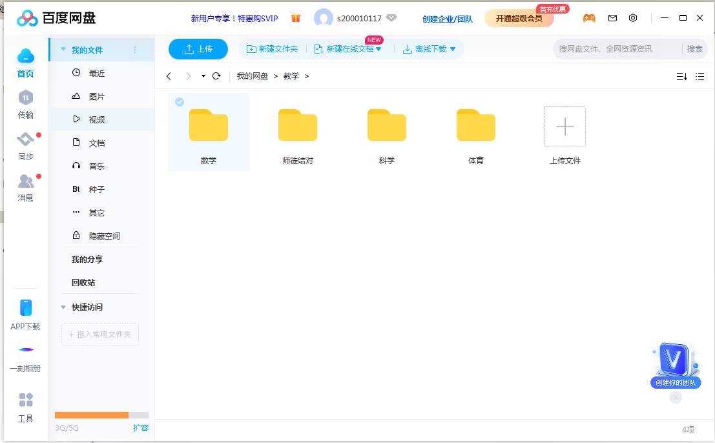The height and width of the screenshot is (443, 715).
Task: Click the game controller icon in title bar
Action: pyautogui.click(x=589, y=18)
